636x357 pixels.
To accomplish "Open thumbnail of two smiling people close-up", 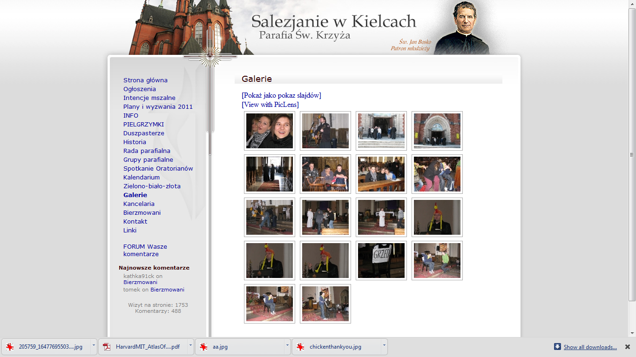I will pyautogui.click(x=270, y=131).
